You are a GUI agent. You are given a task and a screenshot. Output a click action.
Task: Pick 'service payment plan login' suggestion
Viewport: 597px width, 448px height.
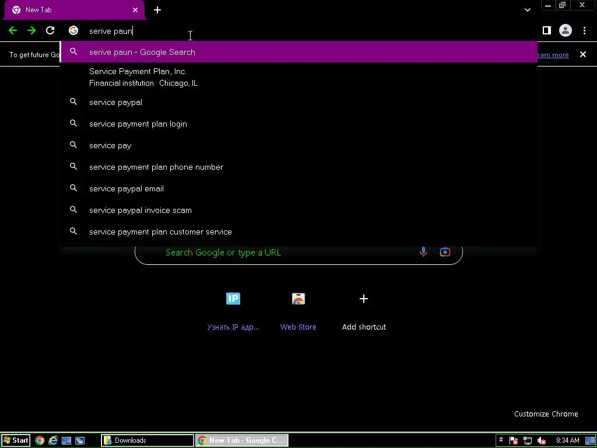click(299, 124)
